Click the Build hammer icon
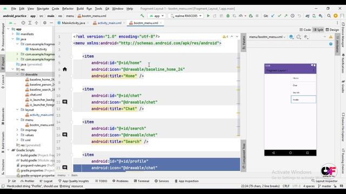This screenshot has width=346, height=194. click(142, 16)
